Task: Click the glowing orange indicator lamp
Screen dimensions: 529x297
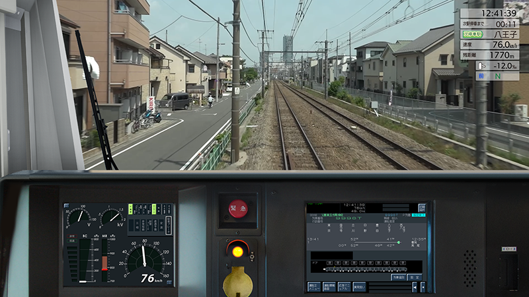Action: (x=237, y=251)
